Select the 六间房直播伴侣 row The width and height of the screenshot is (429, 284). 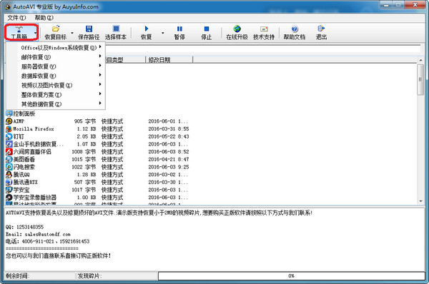coord(97,151)
